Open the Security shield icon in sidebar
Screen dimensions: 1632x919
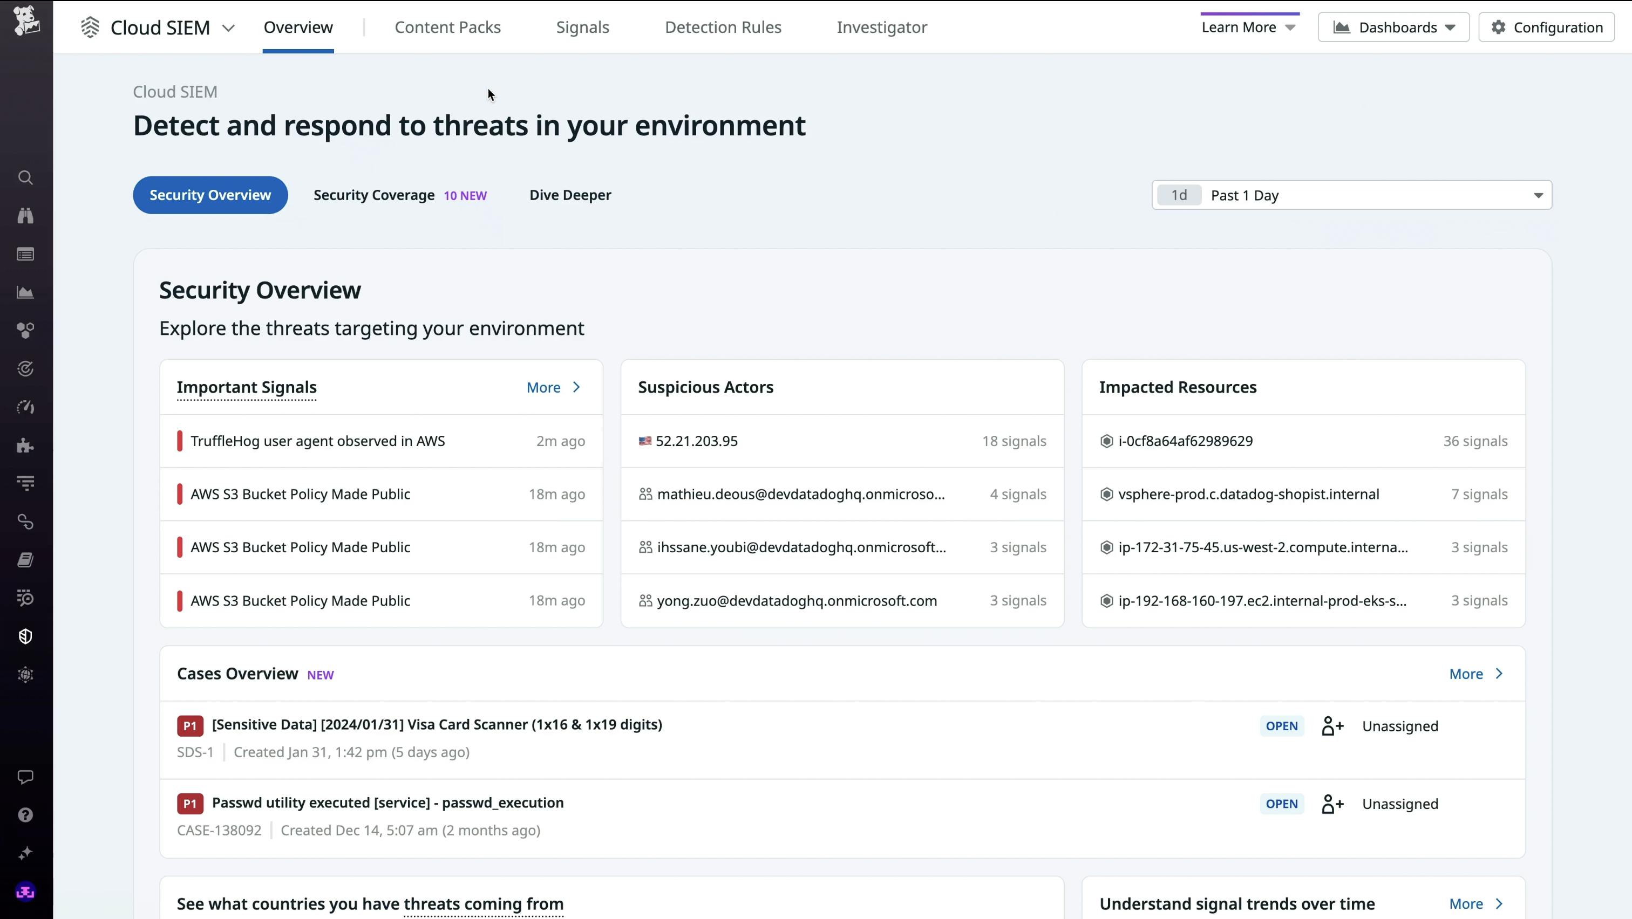click(x=25, y=636)
